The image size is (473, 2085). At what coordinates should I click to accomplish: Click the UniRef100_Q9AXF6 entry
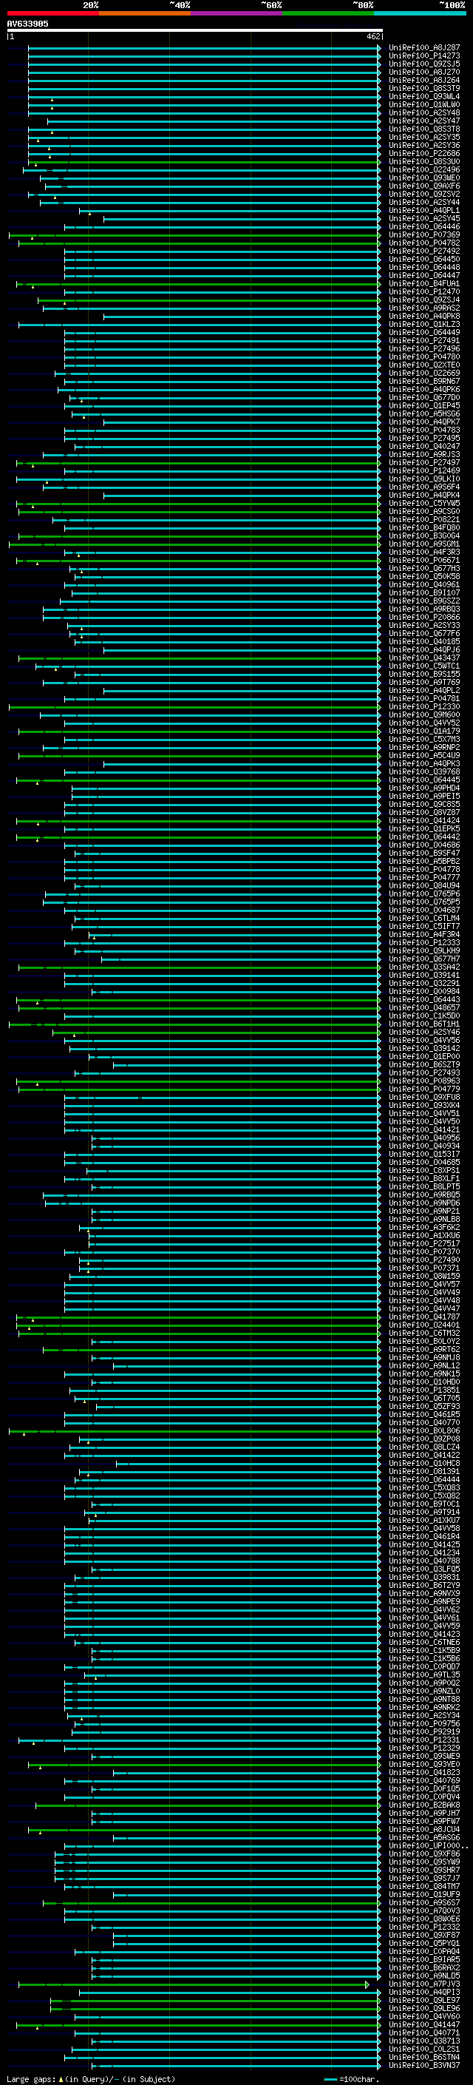[423, 186]
